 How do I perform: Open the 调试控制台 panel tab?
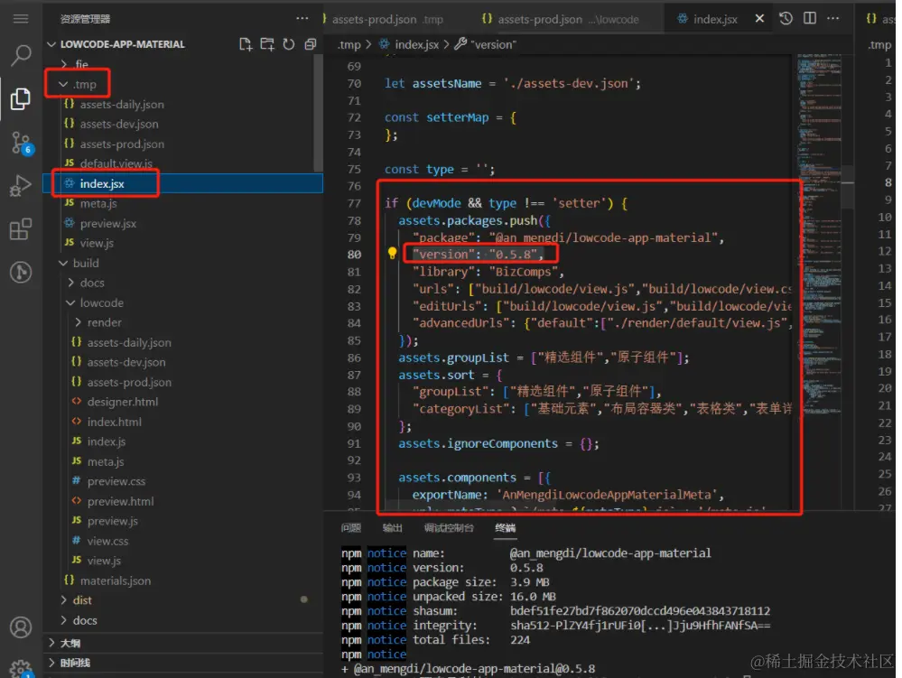tap(449, 528)
